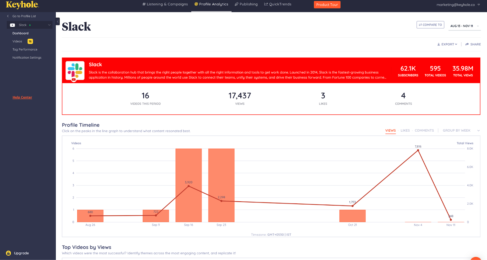Viewport: 487px width, 260px height.
Task: Open Videos in sidebar
Action: pos(17,41)
